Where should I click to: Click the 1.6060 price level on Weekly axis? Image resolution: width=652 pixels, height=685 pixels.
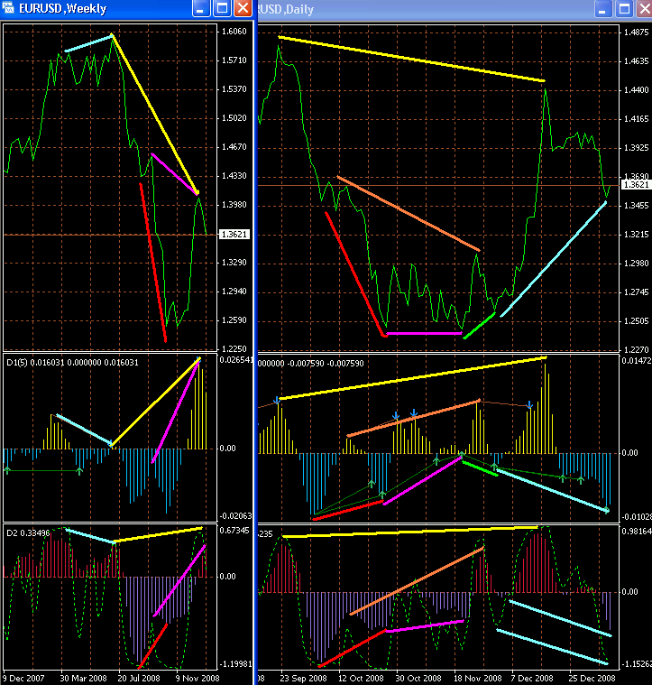coord(234,32)
